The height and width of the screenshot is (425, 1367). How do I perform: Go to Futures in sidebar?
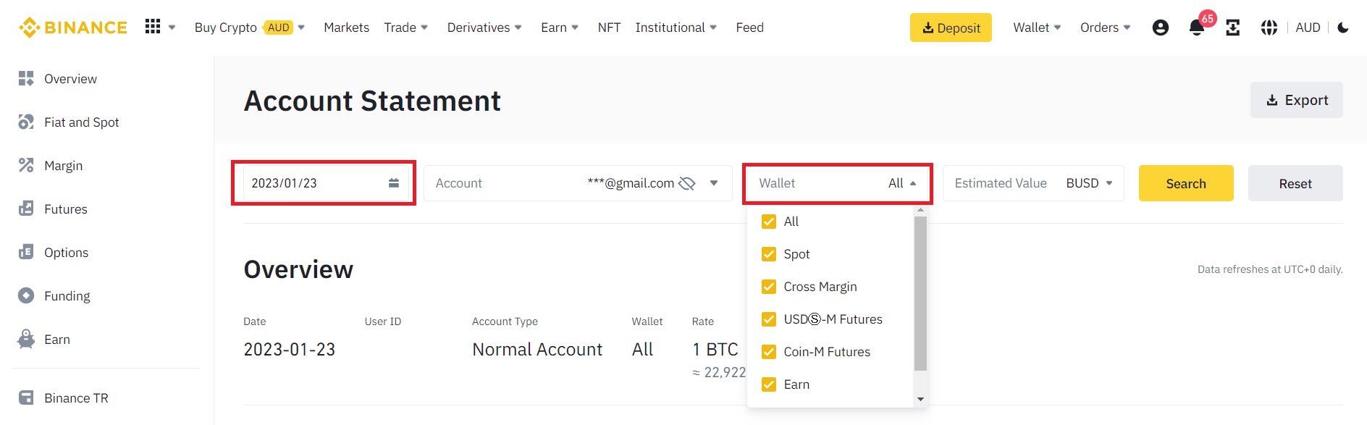pyautogui.click(x=65, y=209)
